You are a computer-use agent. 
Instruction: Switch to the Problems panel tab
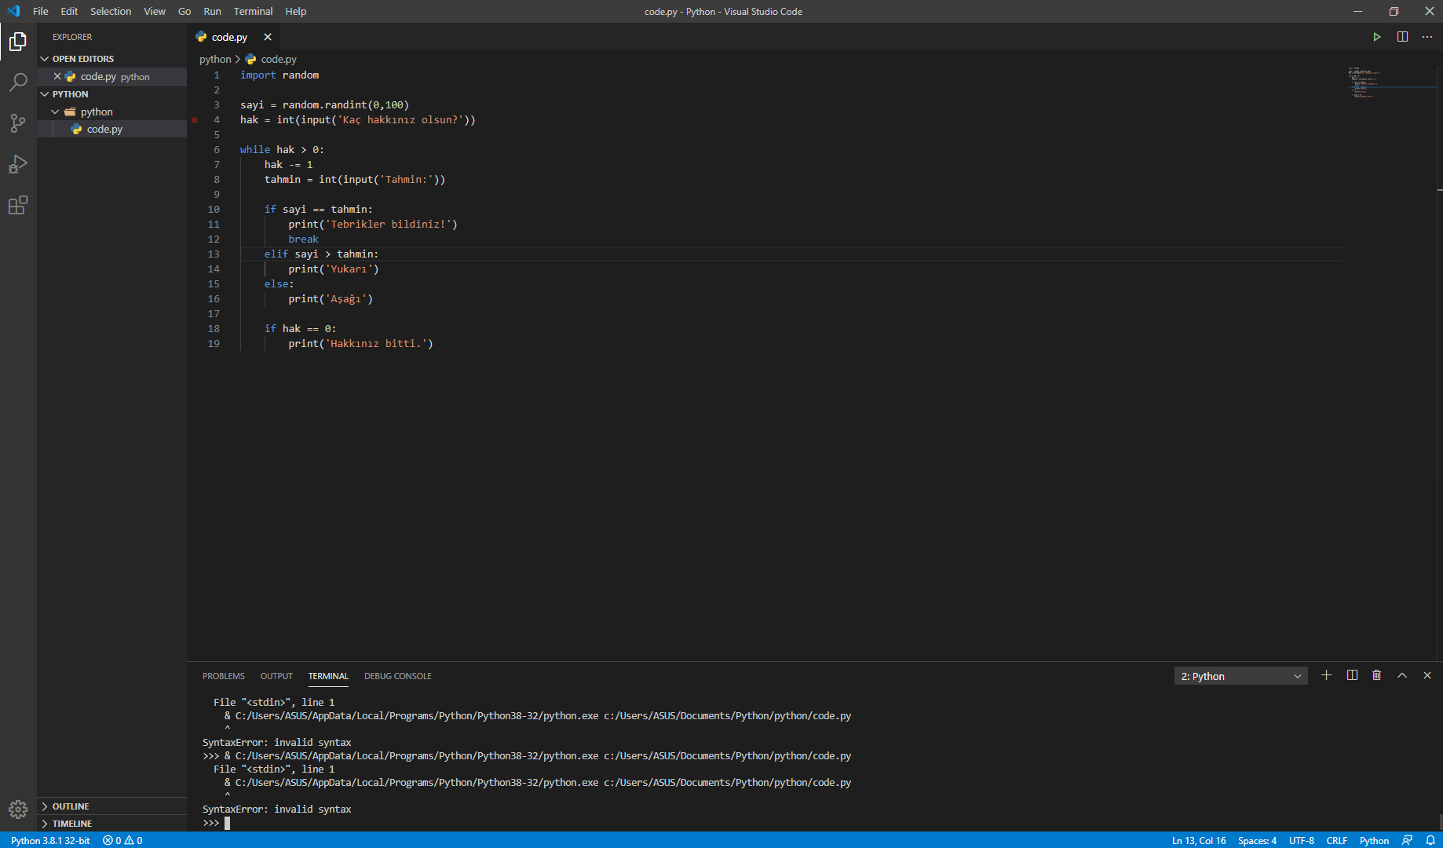click(x=224, y=676)
